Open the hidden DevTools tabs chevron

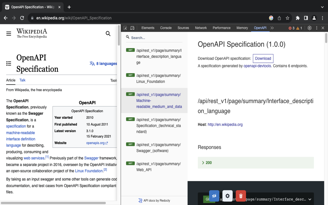pos(272,28)
